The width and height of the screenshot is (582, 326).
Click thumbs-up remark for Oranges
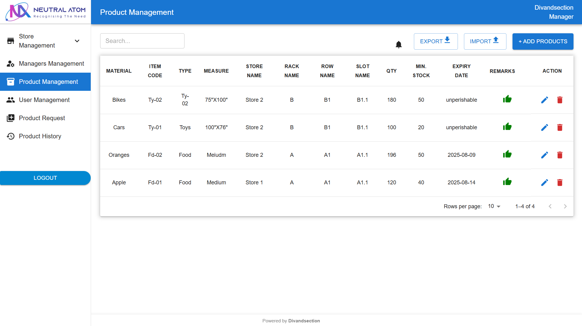click(x=507, y=154)
